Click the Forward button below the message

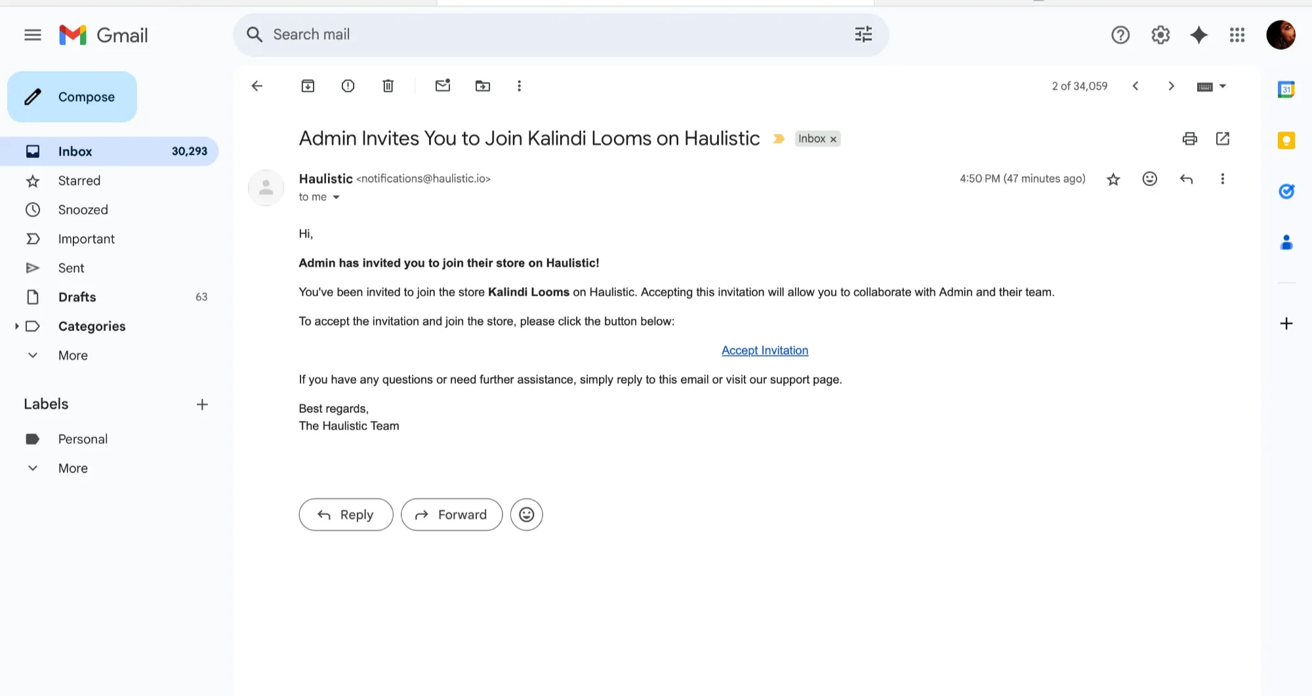[451, 514]
